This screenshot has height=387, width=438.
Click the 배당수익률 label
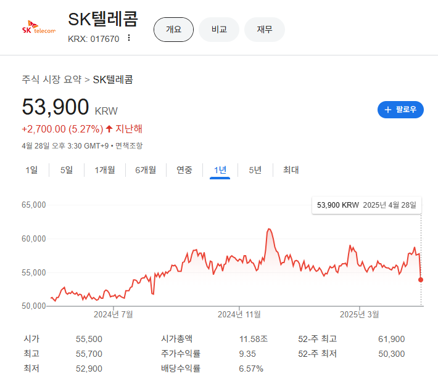click(x=181, y=369)
